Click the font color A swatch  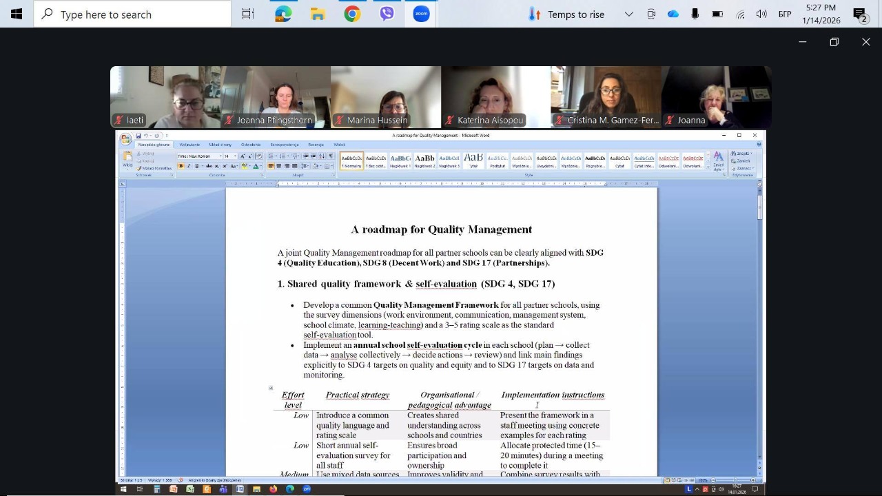tap(256, 166)
